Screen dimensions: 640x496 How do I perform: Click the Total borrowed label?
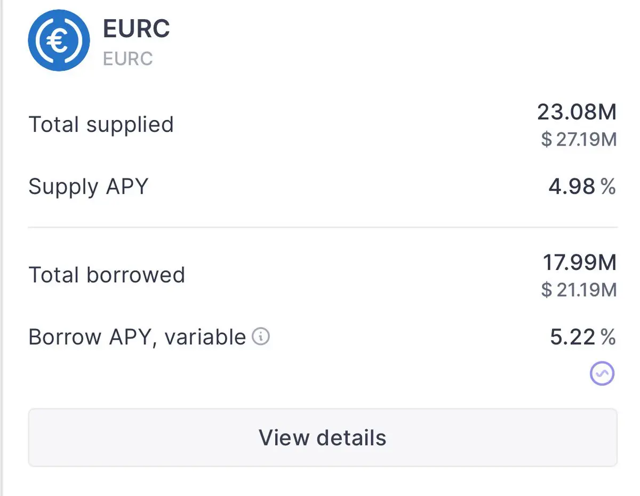click(107, 275)
